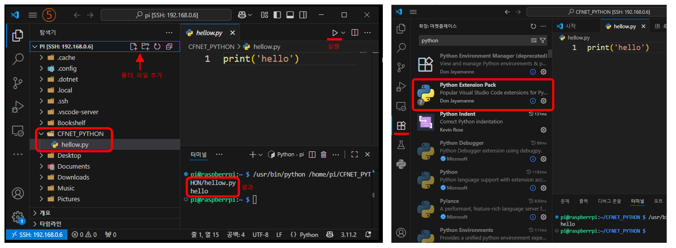
Task: Click the python extension search field
Action: tap(474, 40)
